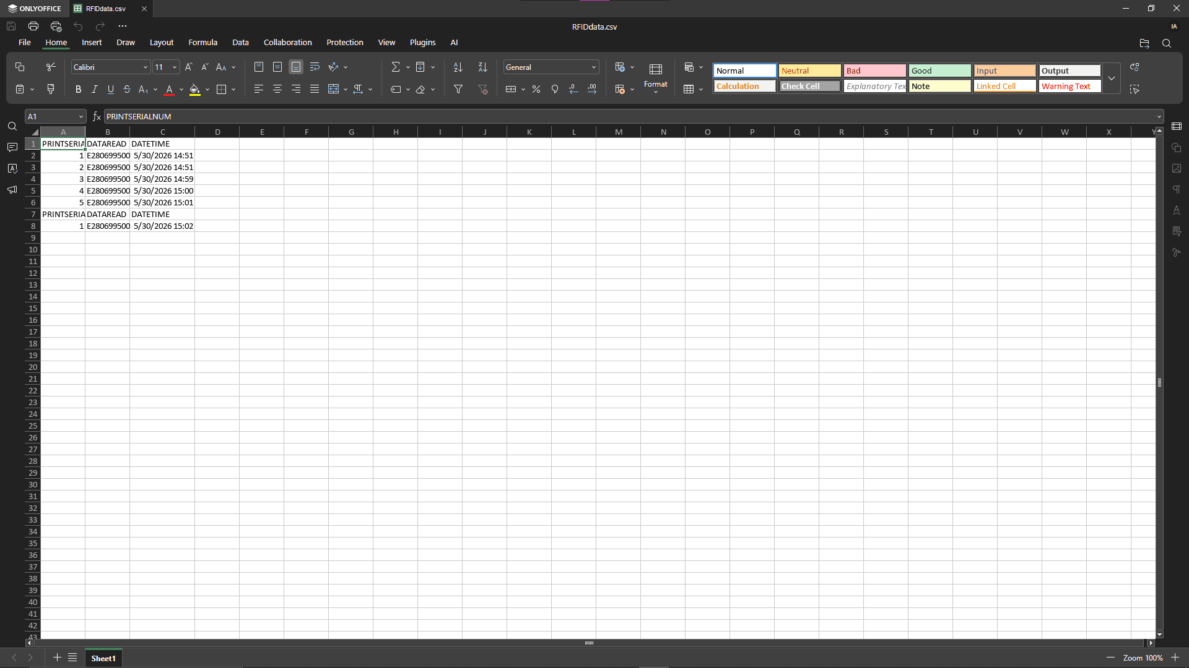Click the Cut scissors icon
Screen dimensions: 1189x668
51,67
